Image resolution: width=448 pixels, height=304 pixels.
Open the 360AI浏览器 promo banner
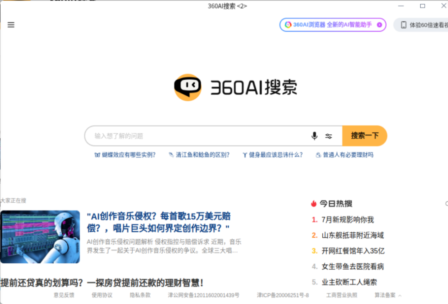point(333,25)
